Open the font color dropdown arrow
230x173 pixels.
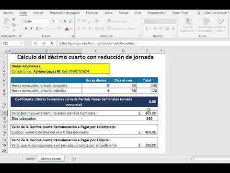click(x=71, y=29)
